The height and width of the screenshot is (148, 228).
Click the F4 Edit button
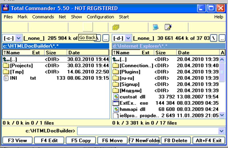click(49, 141)
